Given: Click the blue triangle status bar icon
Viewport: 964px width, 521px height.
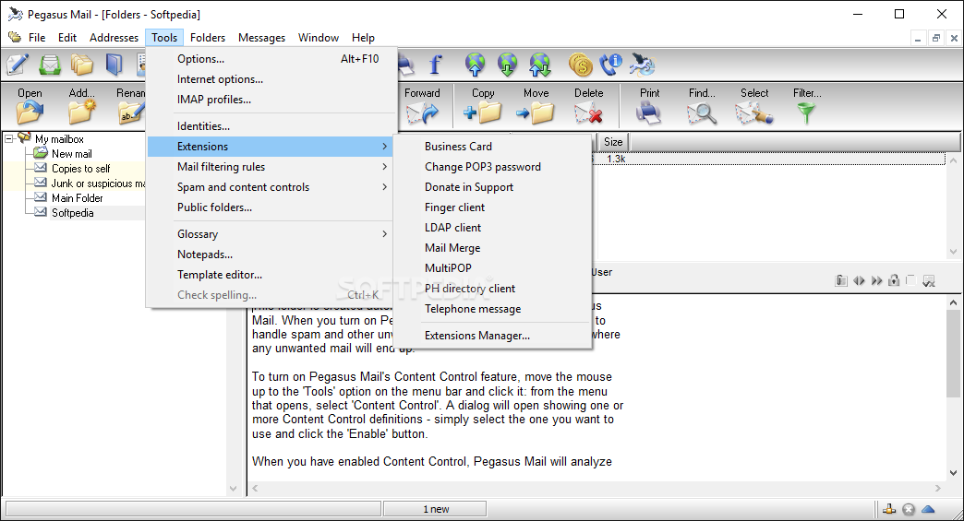Looking at the screenshot, I should click(x=928, y=509).
